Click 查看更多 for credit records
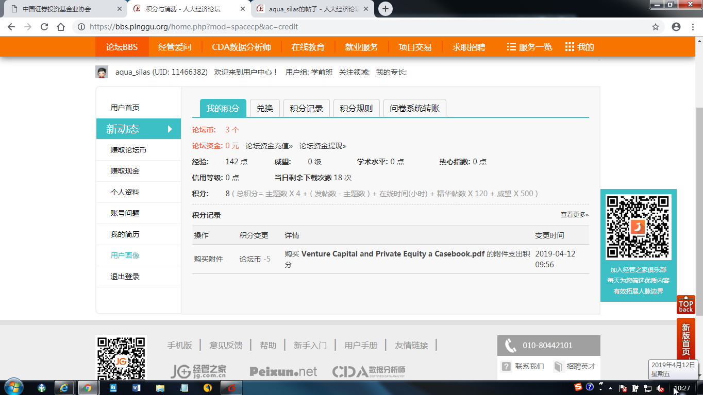 click(575, 215)
